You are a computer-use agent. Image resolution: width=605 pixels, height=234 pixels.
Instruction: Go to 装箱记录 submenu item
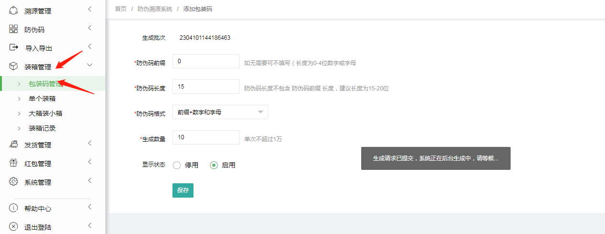42,128
